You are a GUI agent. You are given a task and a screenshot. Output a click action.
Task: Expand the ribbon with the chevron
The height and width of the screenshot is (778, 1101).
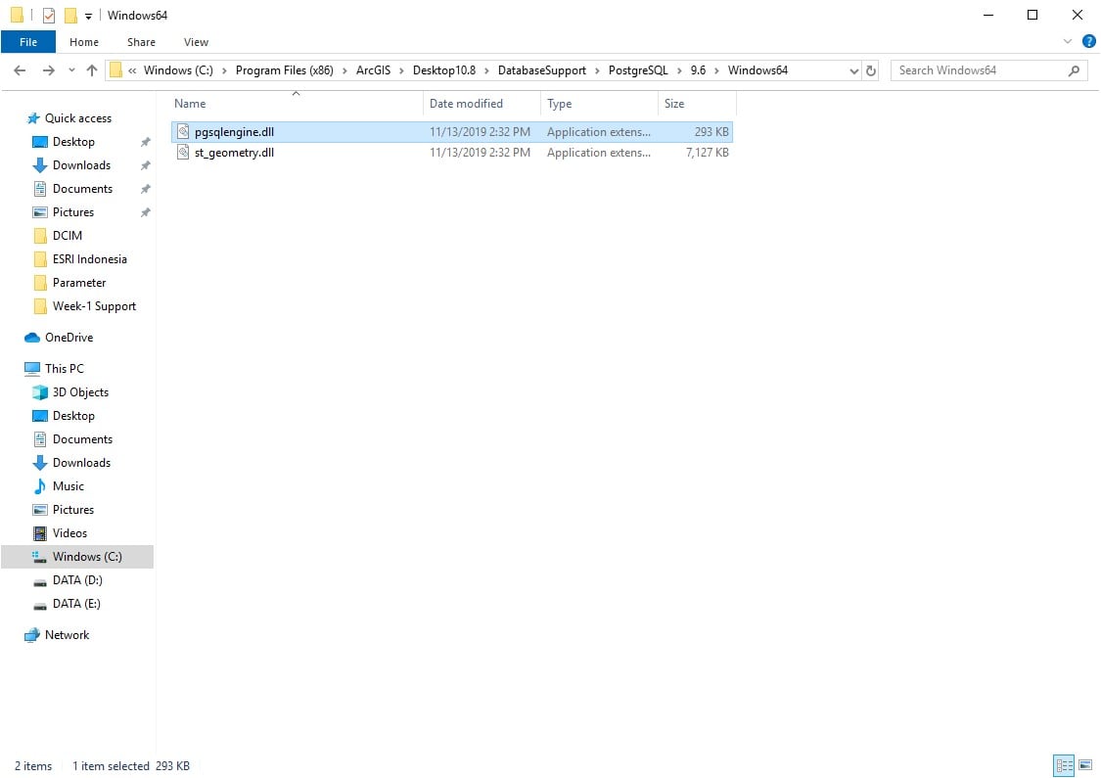(1068, 41)
